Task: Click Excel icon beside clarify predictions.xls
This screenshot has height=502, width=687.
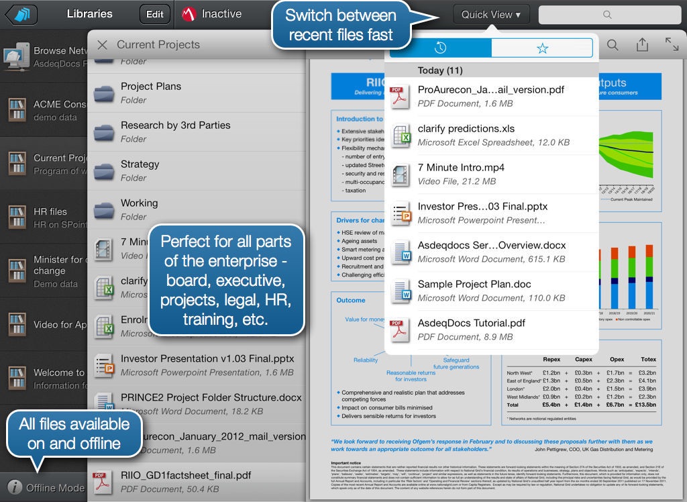Action: 401,136
